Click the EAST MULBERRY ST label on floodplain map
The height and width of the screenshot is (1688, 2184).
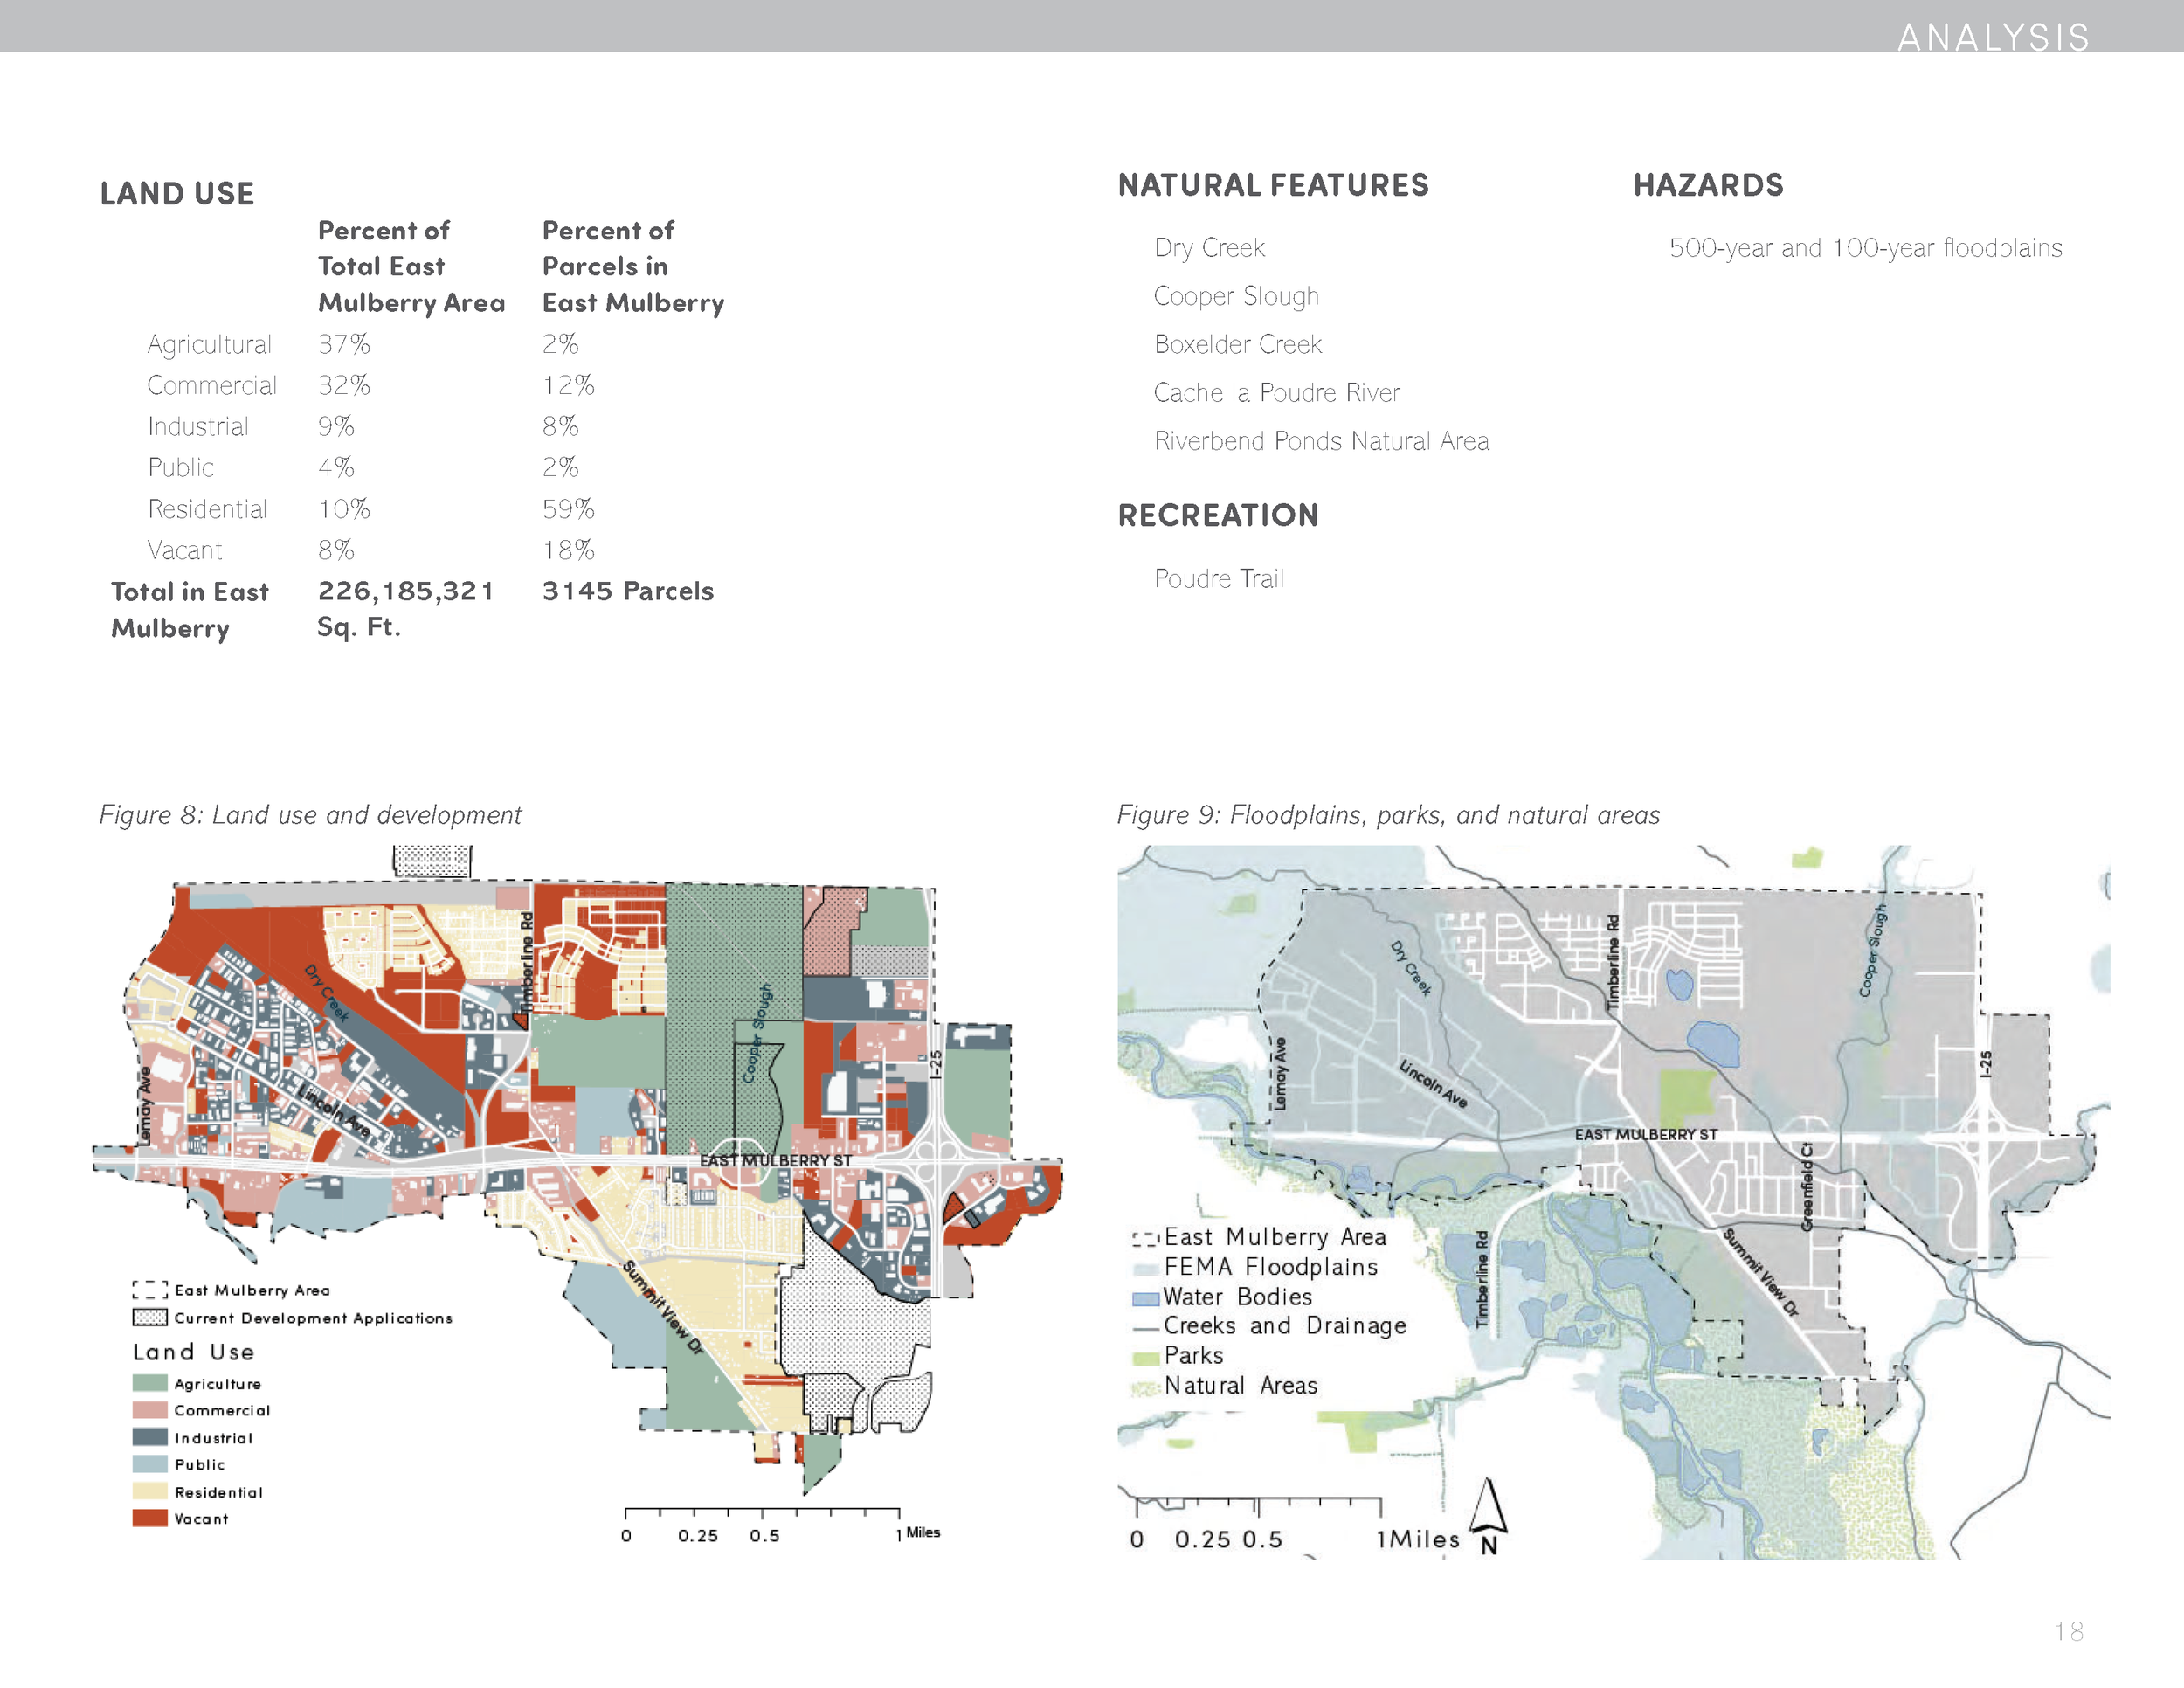(1646, 1134)
